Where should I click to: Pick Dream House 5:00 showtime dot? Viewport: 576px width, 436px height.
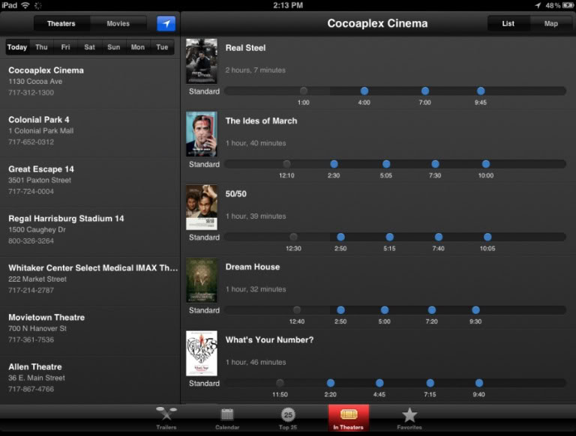click(385, 310)
